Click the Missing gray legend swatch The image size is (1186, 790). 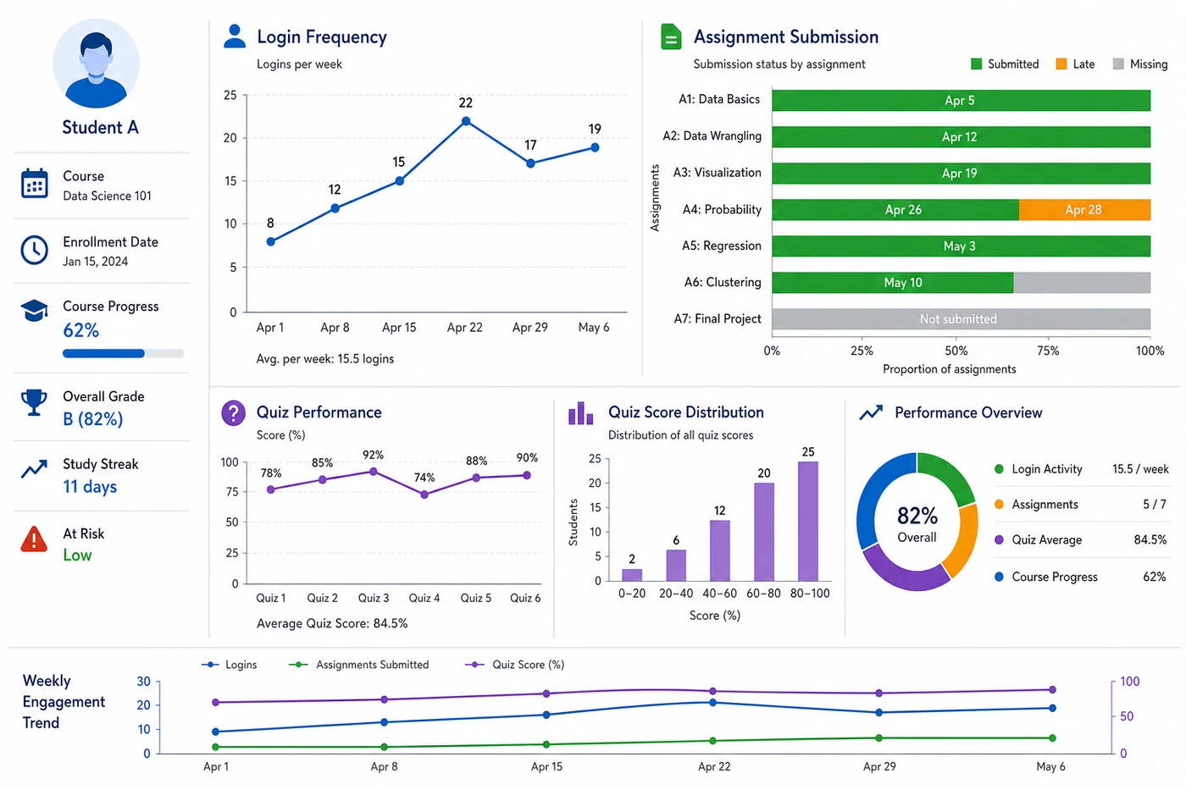[x=1118, y=64]
